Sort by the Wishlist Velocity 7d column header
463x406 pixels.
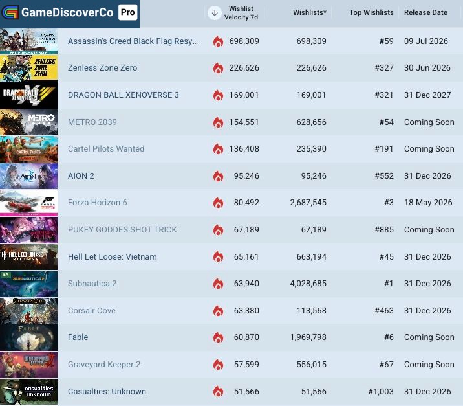(x=241, y=13)
